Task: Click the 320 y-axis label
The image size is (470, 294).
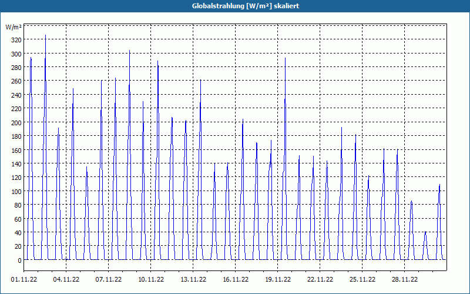Action: [16, 40]
